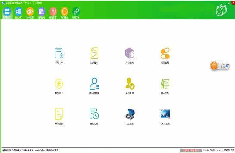This screenshot has width=235, height=153.
Task: Open the purple document toolbar tab
Action: pyautogui.click(x=41, y=13)
